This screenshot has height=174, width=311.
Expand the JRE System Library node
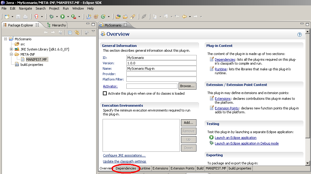[11, 49]
